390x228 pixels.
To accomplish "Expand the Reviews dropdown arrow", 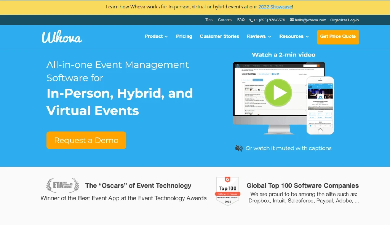I will [269, 37].
